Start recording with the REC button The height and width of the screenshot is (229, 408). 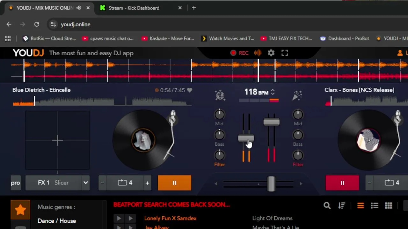(x=239, y=53)
